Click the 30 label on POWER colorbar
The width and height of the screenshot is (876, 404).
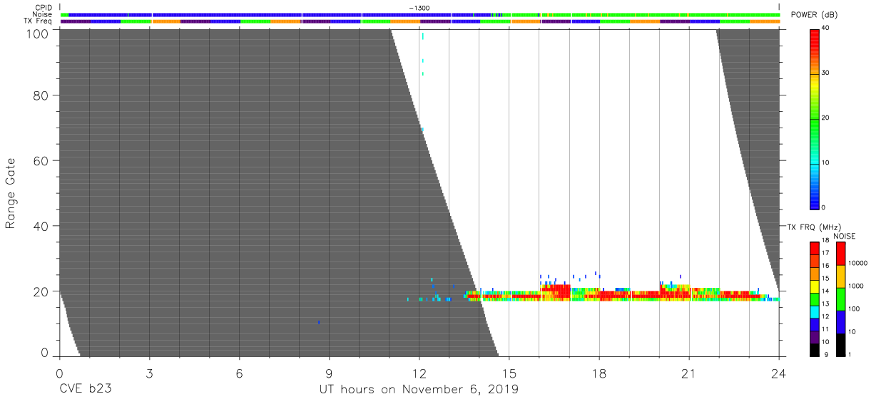click(827, 73)
